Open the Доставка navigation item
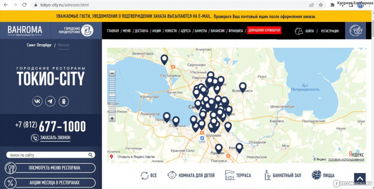The width and height of the screenshot is (374, 189). click(x=142, y=31)
